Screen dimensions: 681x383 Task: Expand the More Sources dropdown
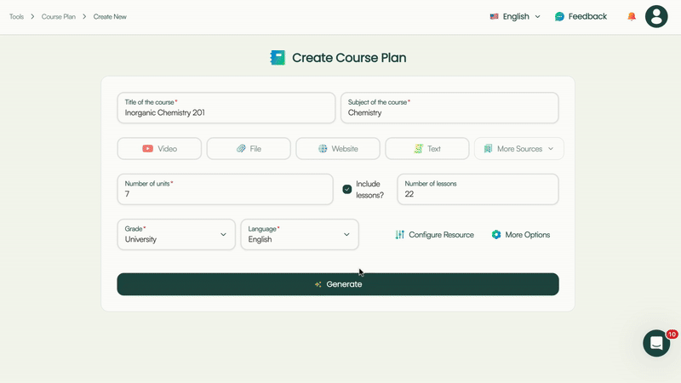coord(519,148)
